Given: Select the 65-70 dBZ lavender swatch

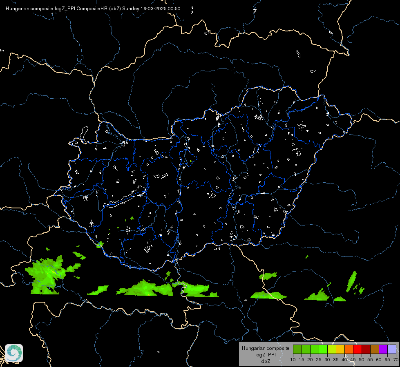Looking at the screenshot, I should tap(392, 349).
